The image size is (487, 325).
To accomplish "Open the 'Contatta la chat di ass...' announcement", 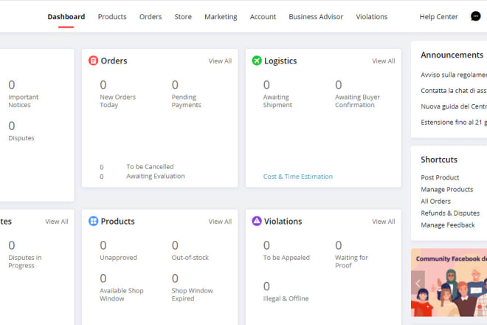I will [x=454, y=91].
